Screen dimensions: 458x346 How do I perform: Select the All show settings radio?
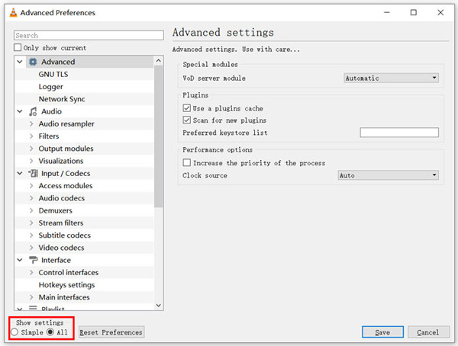[x=50, y=332]
